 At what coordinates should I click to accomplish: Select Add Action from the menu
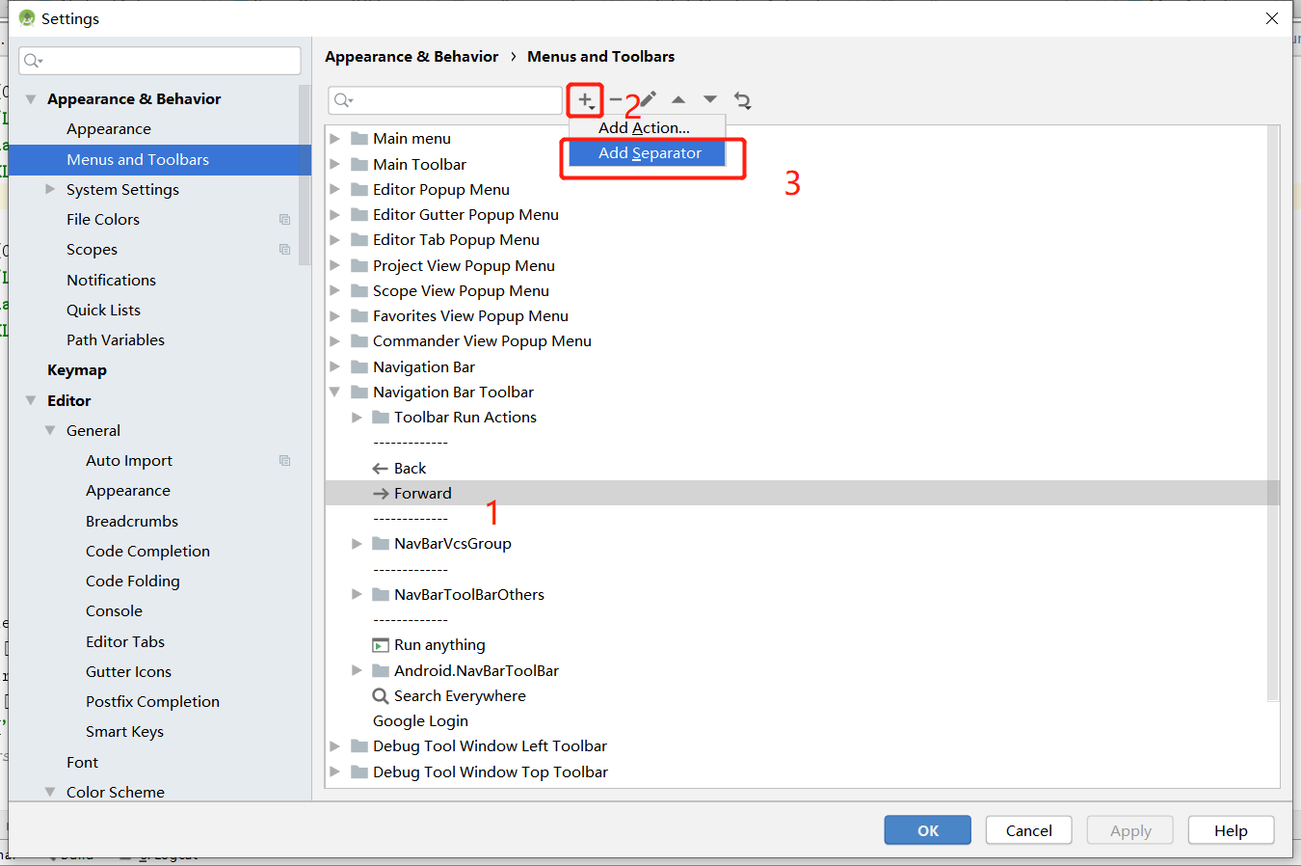644,127
